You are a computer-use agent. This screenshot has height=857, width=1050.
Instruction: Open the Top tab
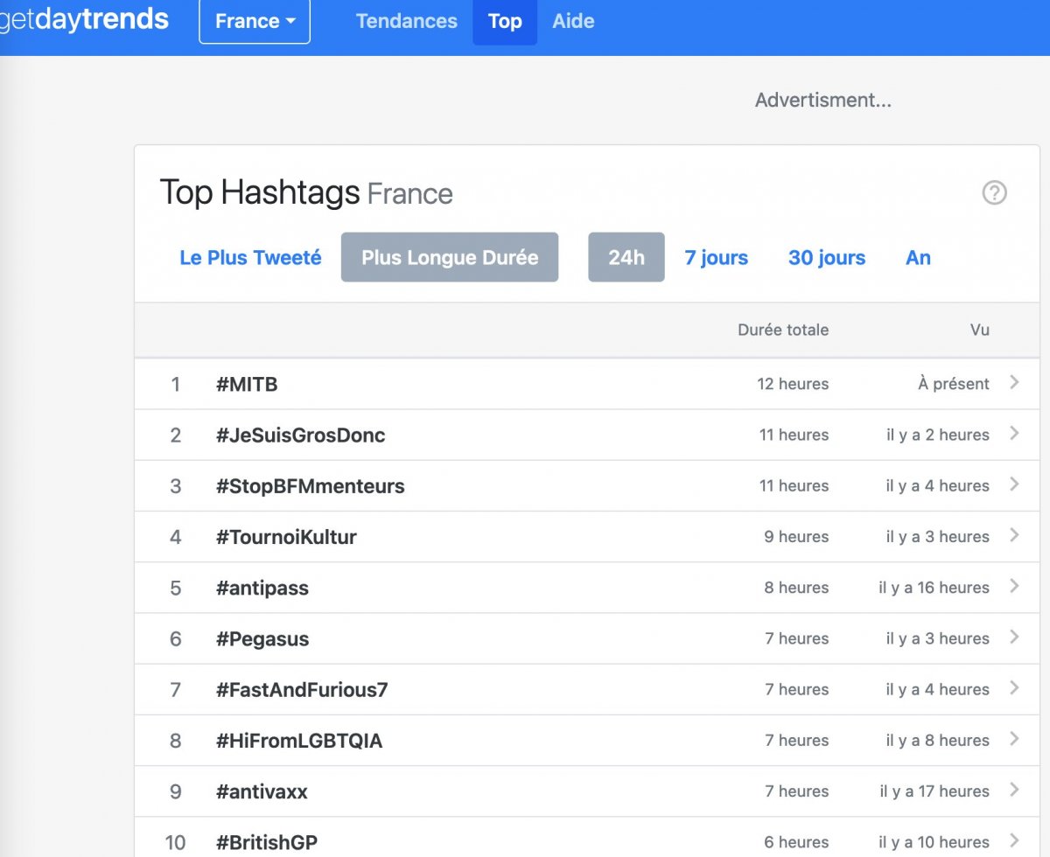pos(505,21)
